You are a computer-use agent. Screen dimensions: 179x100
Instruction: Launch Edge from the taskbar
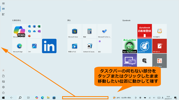[42, 98]
